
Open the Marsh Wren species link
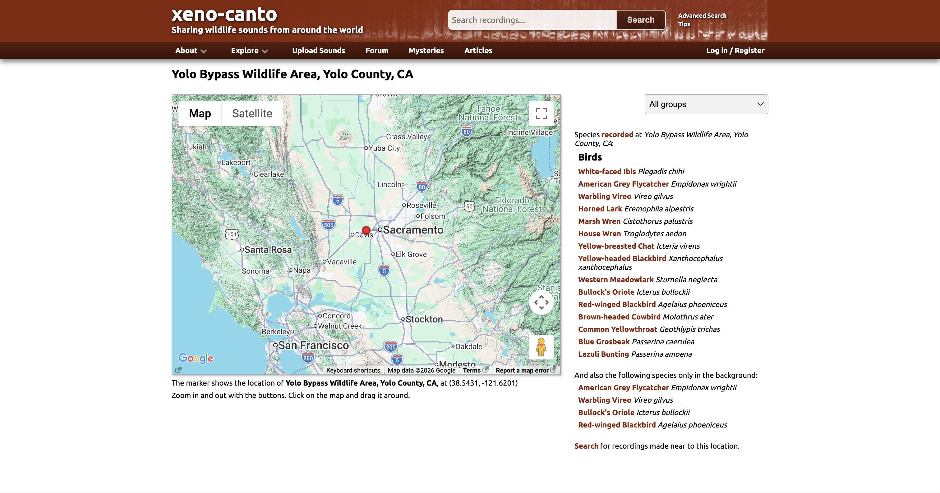click(599, 221)
